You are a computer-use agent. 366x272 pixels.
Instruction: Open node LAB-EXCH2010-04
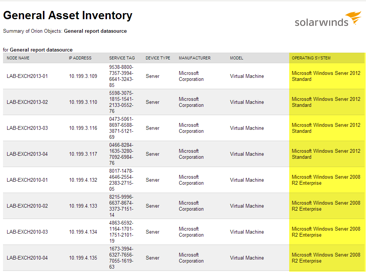(27, 258)
